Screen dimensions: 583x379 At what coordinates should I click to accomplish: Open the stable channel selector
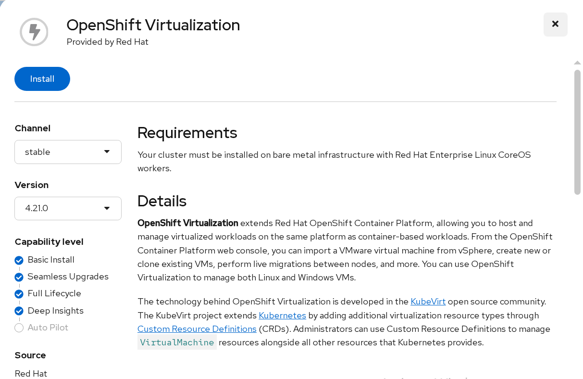67,152
